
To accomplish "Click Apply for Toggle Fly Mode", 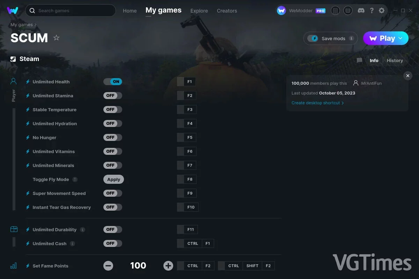I will click(113, 179).
